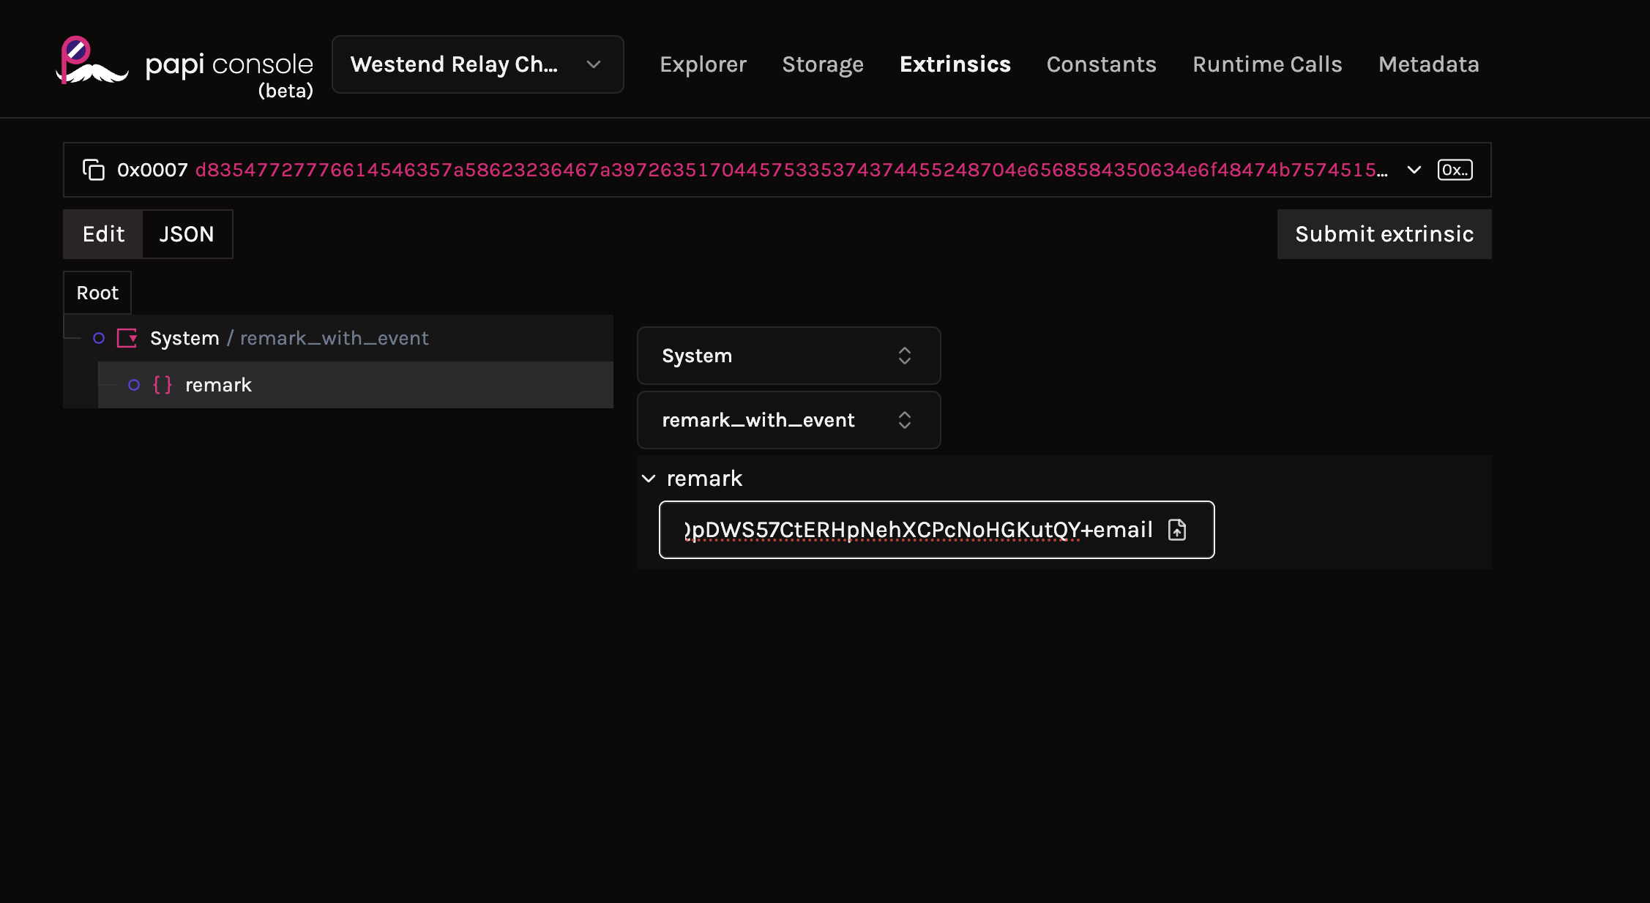Click the circle marker on remark tree node

tap(134, 385)
